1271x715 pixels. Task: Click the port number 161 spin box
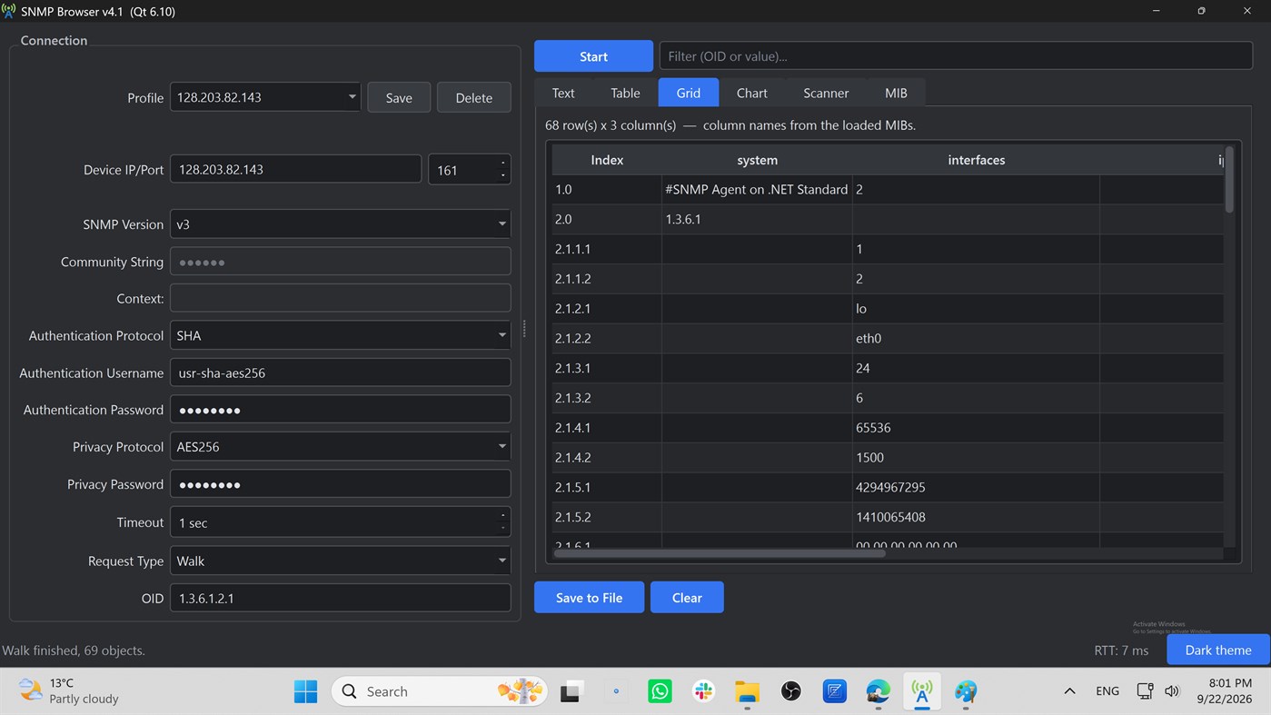pos(469,170)
